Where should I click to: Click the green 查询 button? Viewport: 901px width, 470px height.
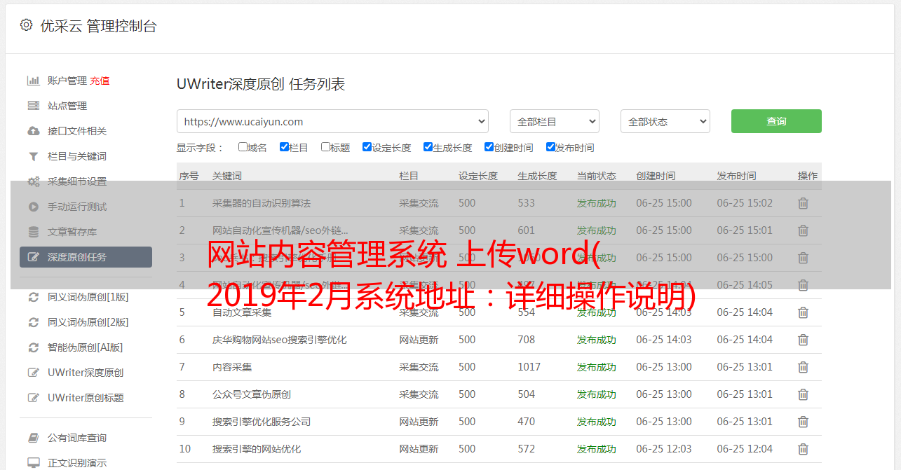(775, 121)
